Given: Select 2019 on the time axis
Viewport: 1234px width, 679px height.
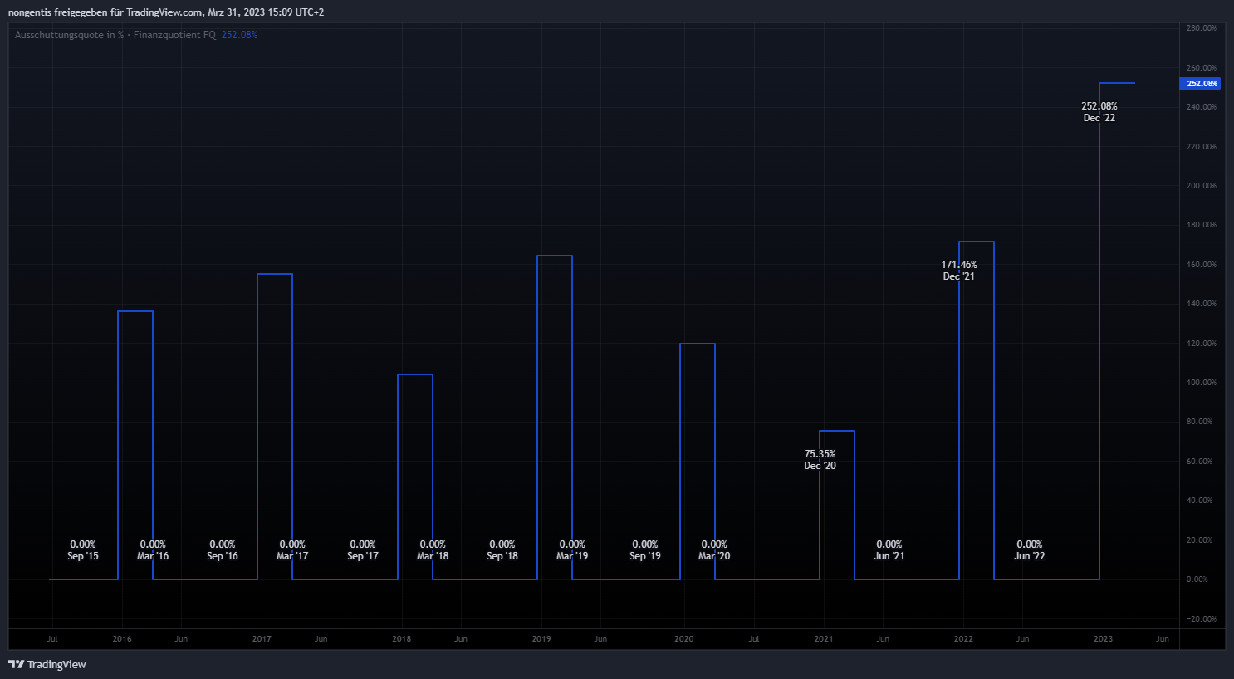Looking at the screenshot, I should point(541,639).
